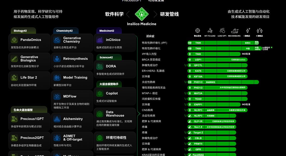Click the Alchemistry triangle icon
The height and width of the screenshot is (156, 286).
point(57,119)
